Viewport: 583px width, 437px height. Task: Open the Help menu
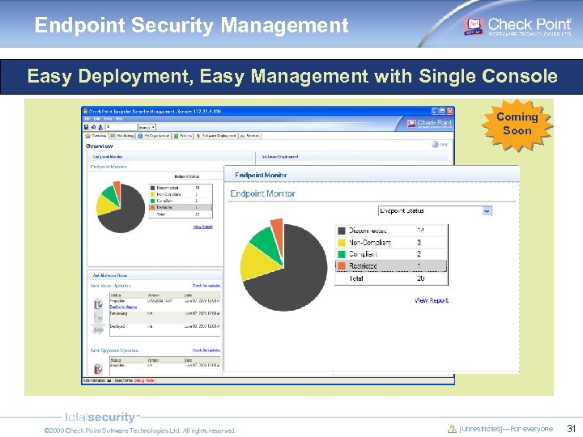119,119
